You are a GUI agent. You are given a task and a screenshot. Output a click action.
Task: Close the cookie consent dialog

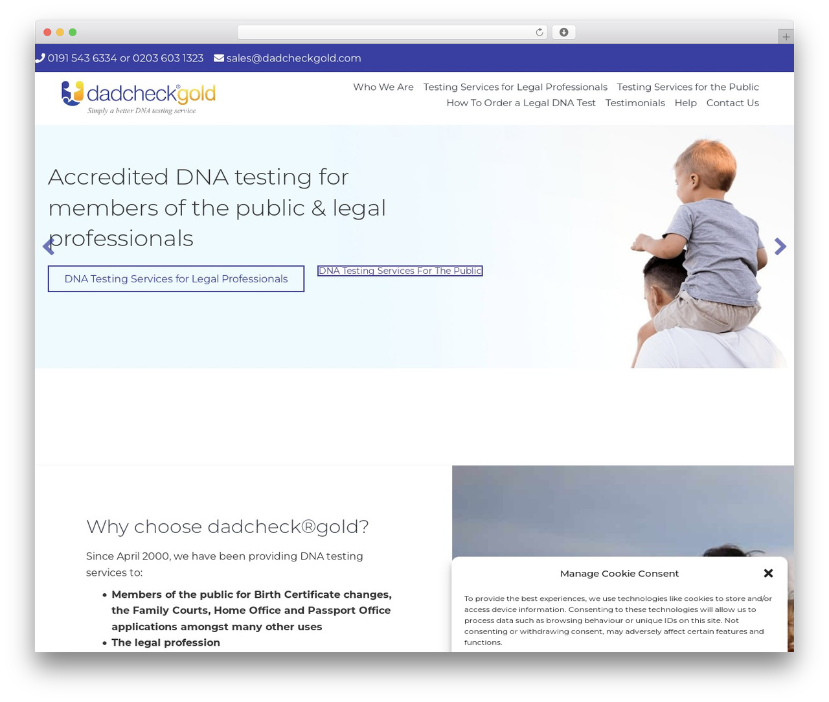pos(768,573)
